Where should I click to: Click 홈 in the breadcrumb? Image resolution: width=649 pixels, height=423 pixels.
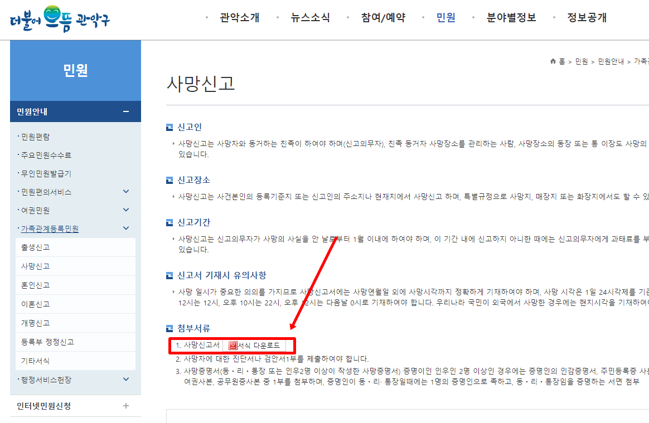pos(561,61)
